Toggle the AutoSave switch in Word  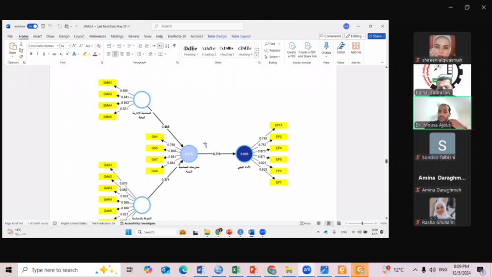[x=32, y=27]
